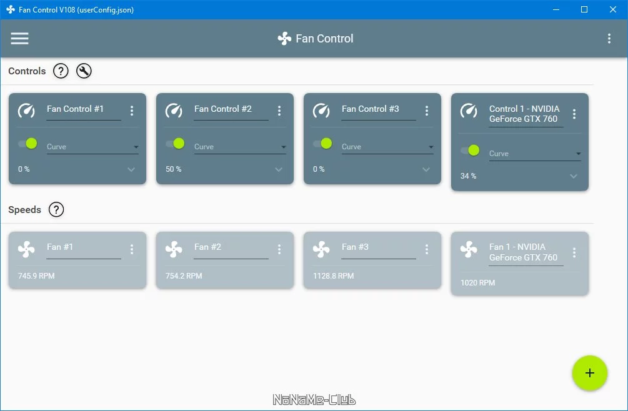Expand Fan Control #1 card details chevron
Viewport: 628px width, 411px height.
pos(131,169)
